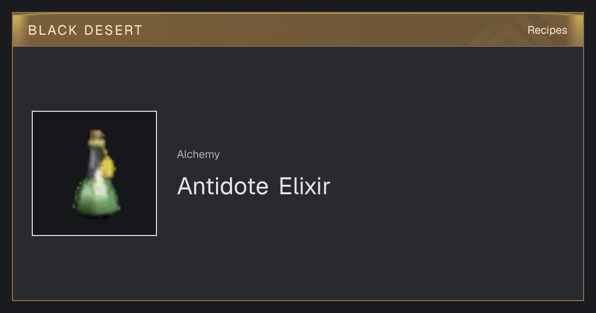Viewport: 596px width, 313px height.
Task: Click the word Antidote in the title
Action: click(223, 186)
